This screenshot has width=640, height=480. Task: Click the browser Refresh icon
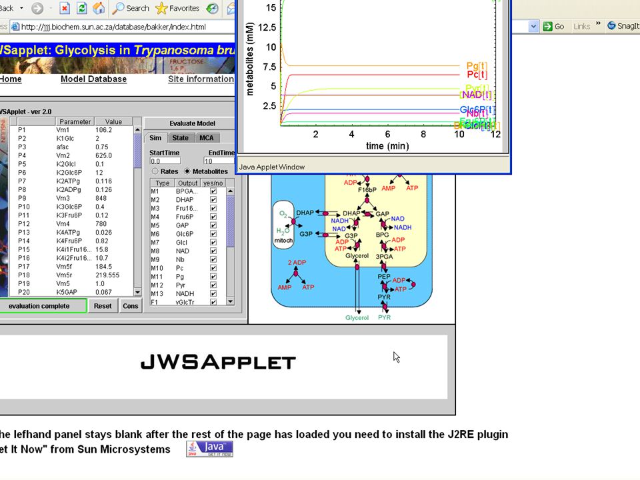pyautogui.click(x=81, y=8)
